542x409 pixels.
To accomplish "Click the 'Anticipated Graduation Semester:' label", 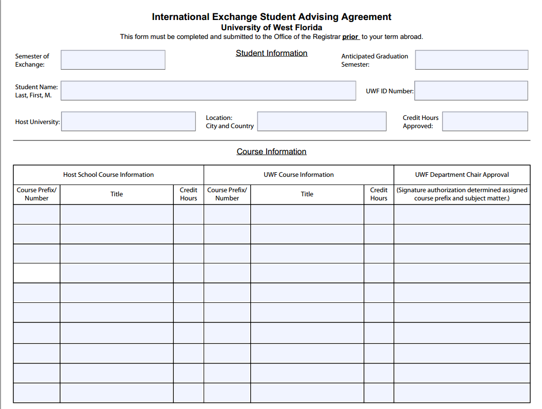I will (375, 60).
